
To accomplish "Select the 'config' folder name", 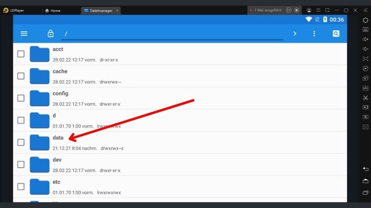I will [60, 94].
